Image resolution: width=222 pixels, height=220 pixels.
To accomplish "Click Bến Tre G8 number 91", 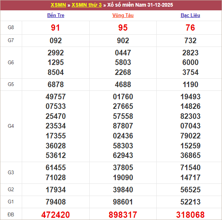I will tap(55, 28).
